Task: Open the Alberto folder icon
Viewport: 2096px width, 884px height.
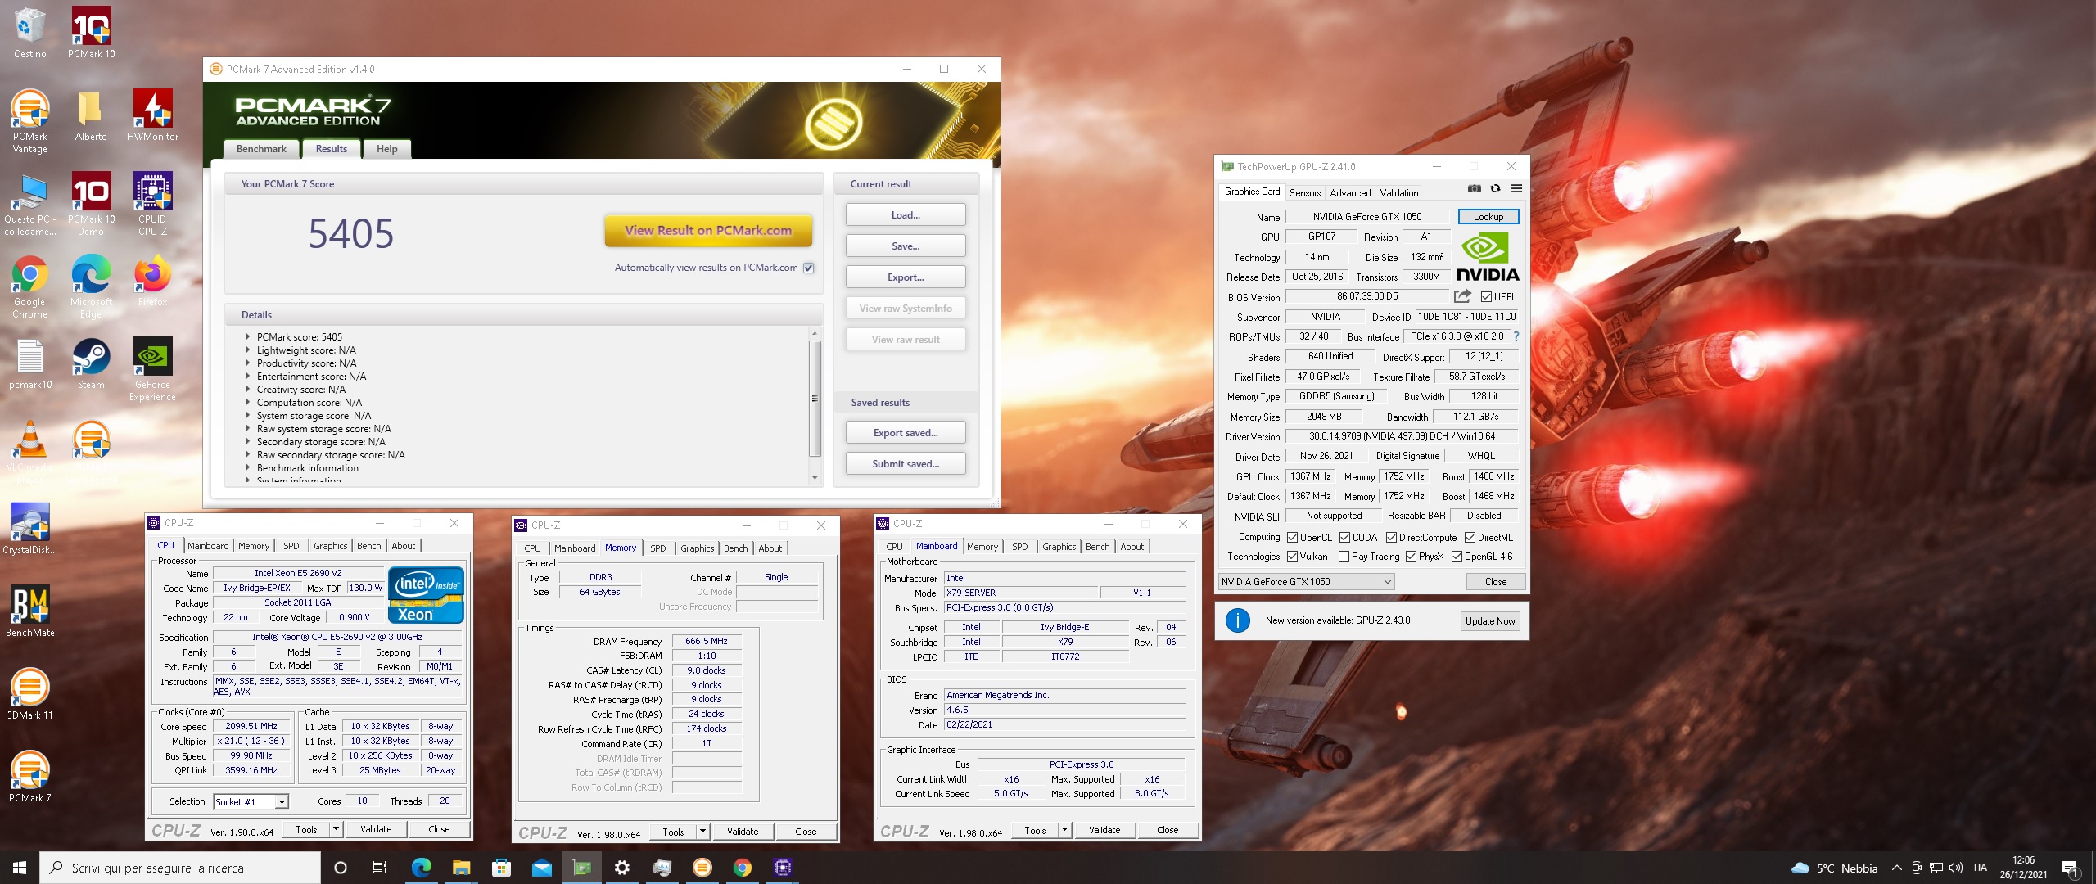Action: (x=91, y=115)
